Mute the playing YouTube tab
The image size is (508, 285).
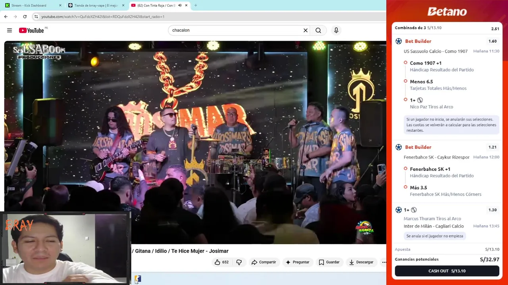coord(180,5)
